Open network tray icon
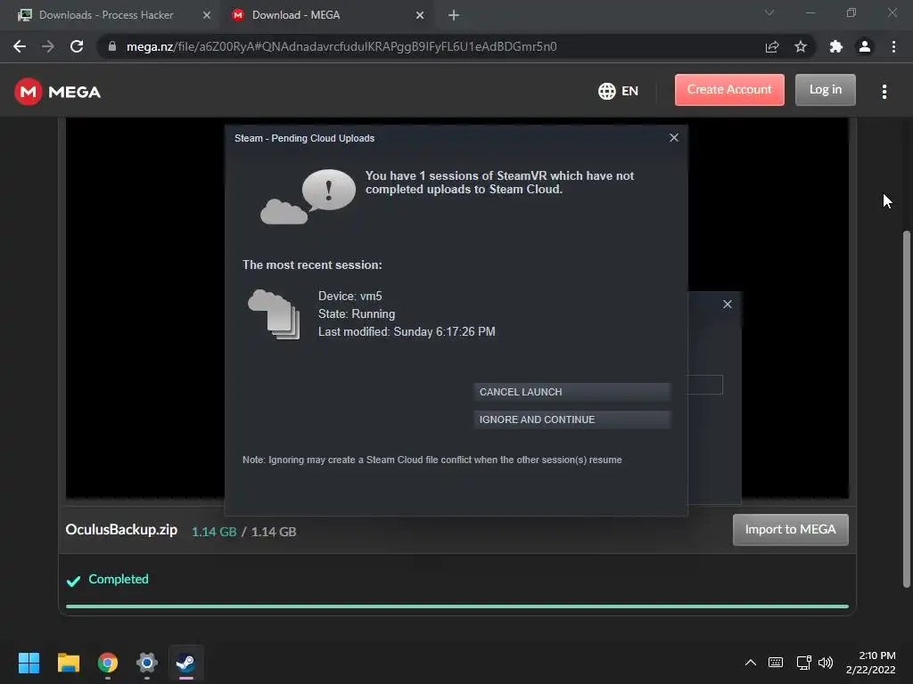Viewport: 913px width, 684px height. tap(804, 663)
